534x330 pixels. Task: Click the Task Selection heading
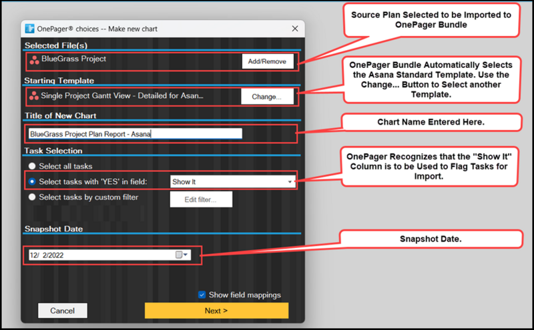53,151
